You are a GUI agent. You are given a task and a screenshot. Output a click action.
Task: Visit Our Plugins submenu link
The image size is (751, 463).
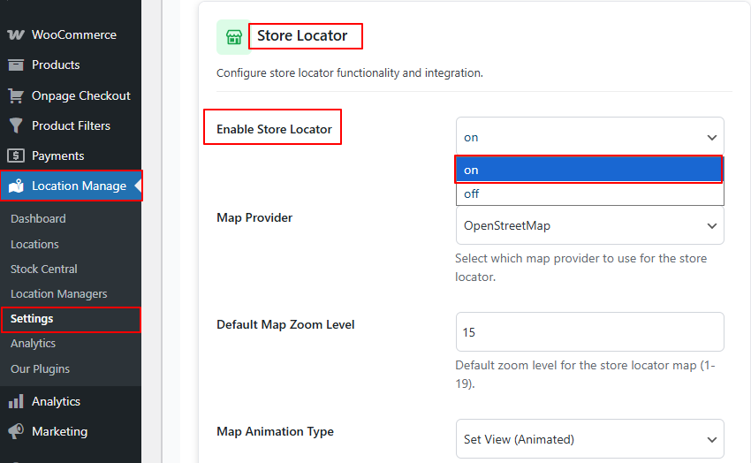click(x=40, y=368)
